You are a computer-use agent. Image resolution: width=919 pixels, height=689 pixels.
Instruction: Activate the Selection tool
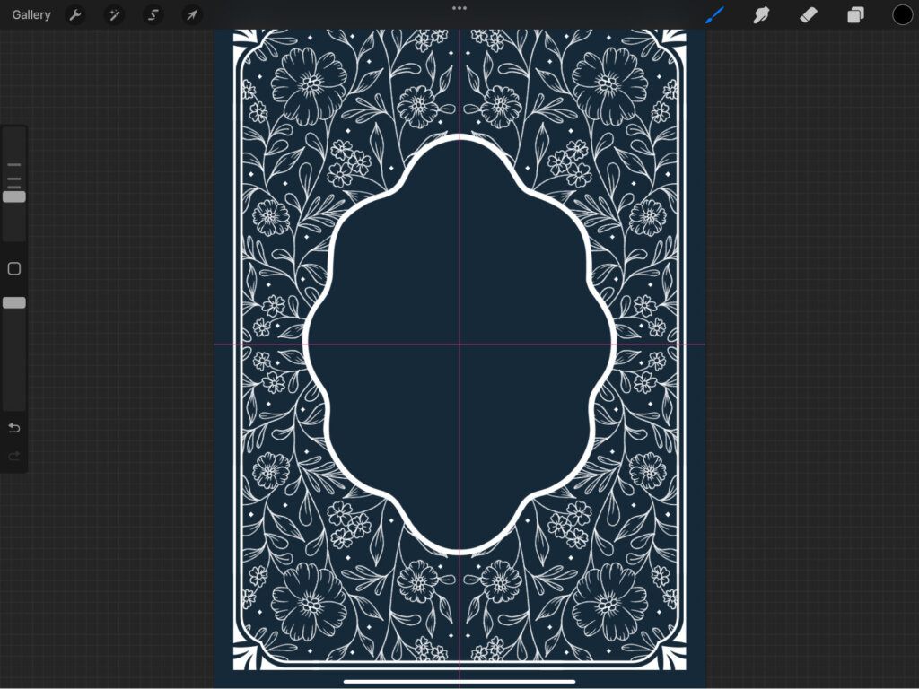click(x=153, y=15)
